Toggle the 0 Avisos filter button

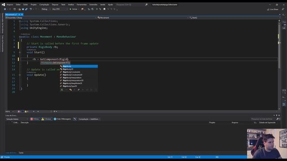(x=47, y=119)
